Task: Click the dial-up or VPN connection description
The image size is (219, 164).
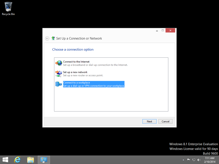Action: [x=94, y=86]
